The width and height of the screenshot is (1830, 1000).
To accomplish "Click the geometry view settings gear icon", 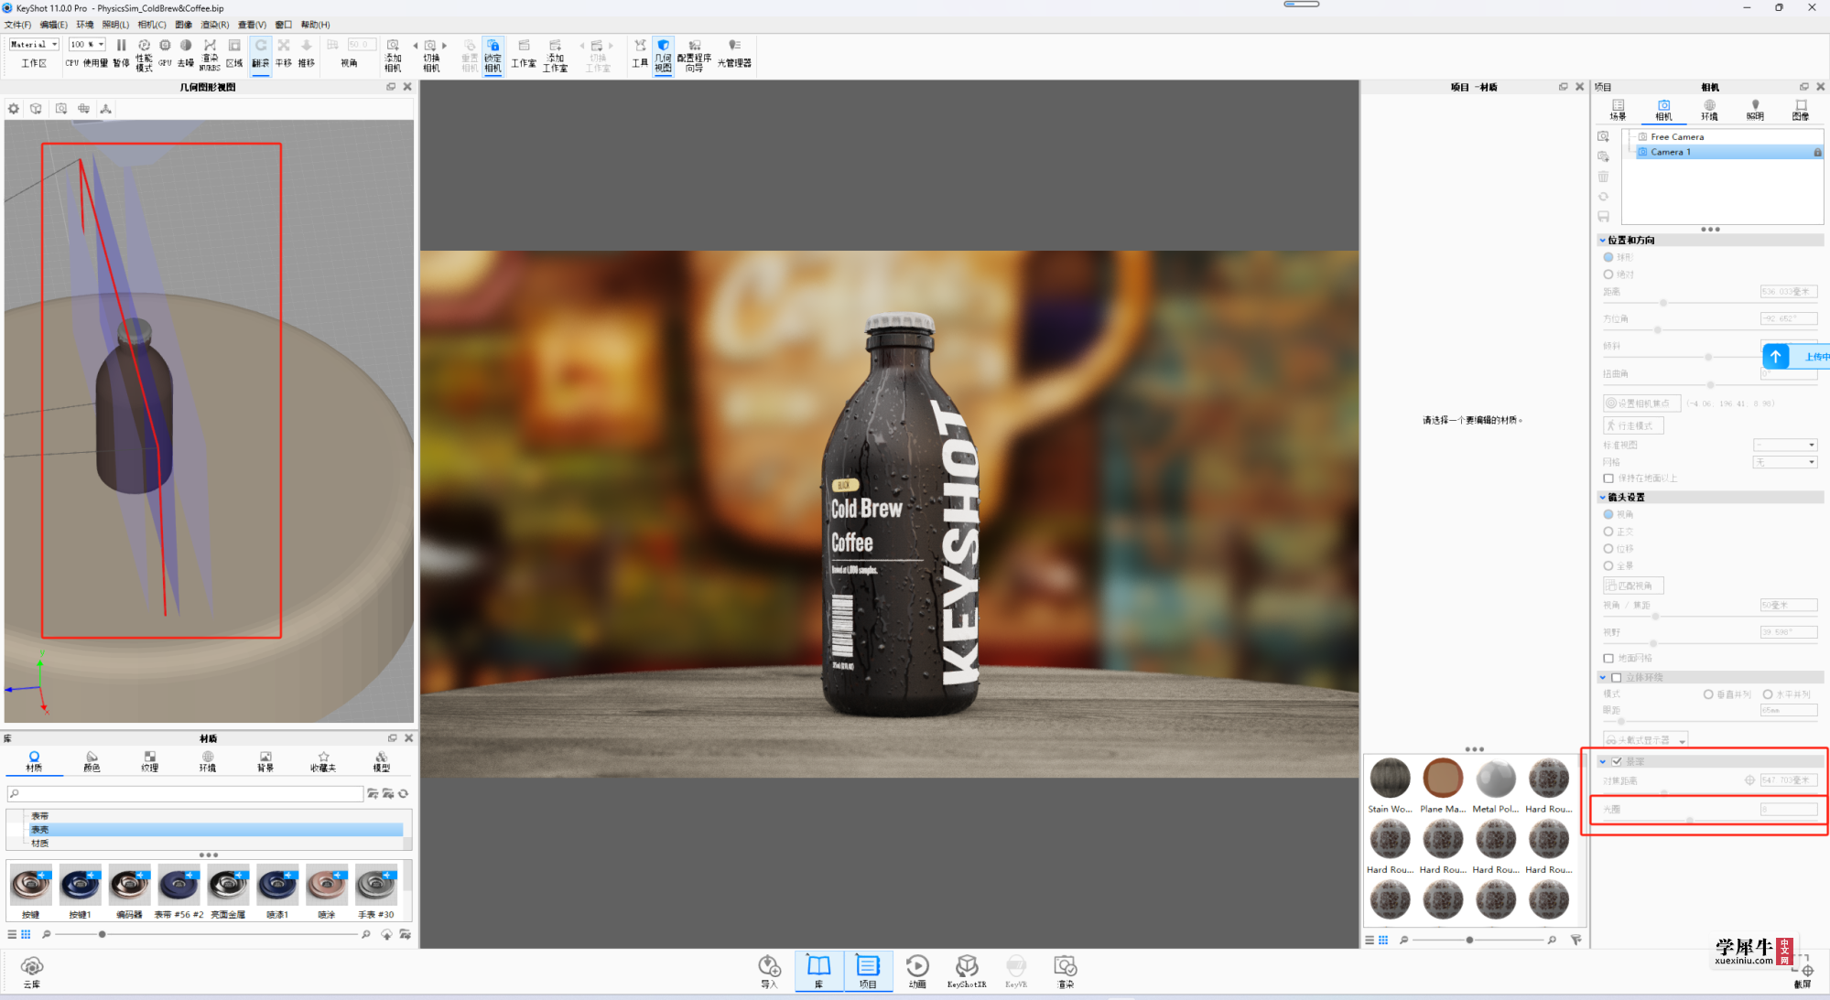I will point(14,108).
